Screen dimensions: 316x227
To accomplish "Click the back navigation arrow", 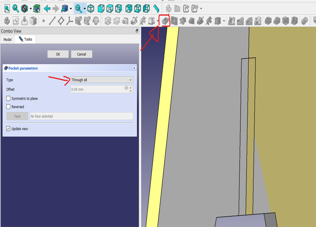I will [47, 9].
